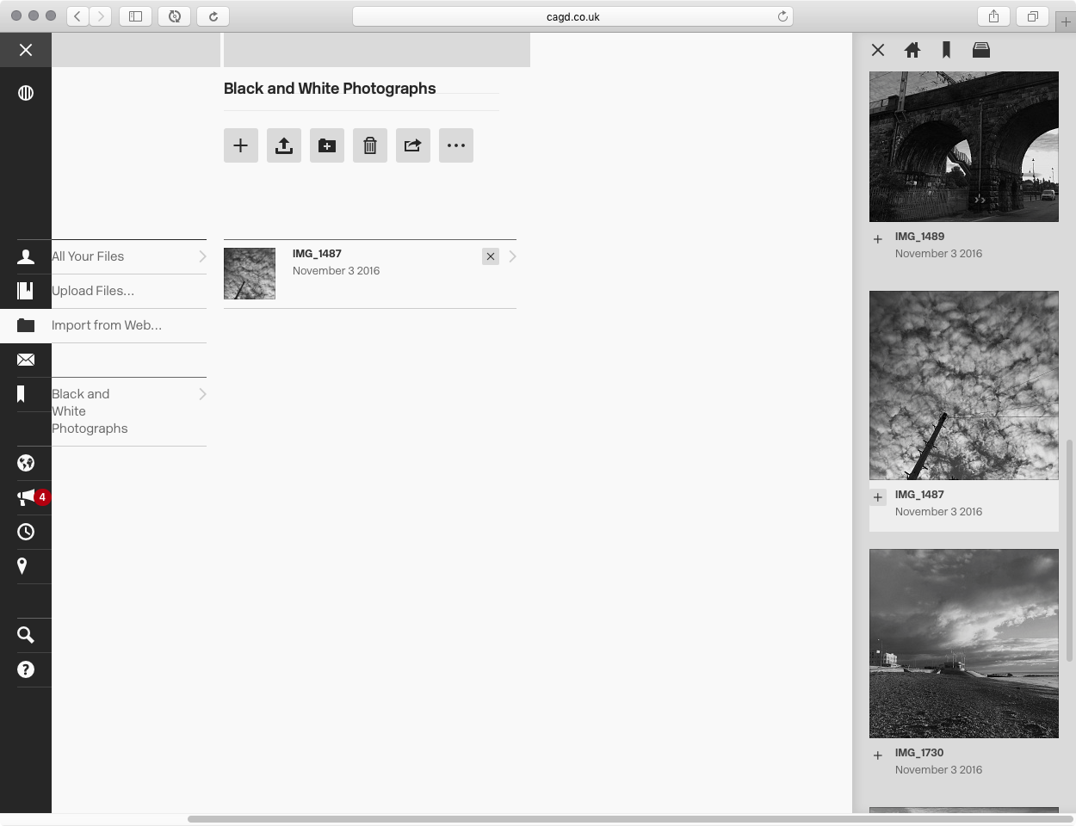Open the IMG_1487 cloudy sky photo in right panel
The height and width of the screenshot is (826, 1076).
click(964, 385)
